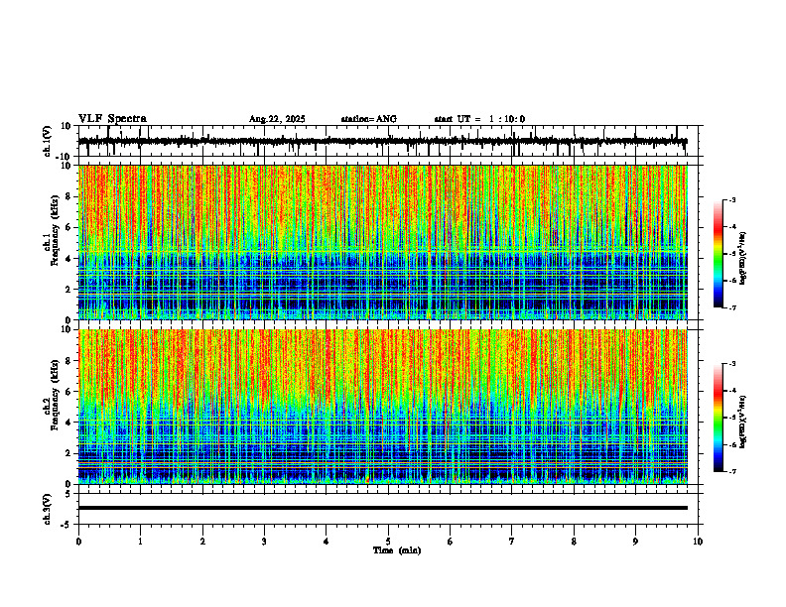Click the time axis tick label "7"
The height and width of the screenshot is (607, 786).
[x=512, y=542]
